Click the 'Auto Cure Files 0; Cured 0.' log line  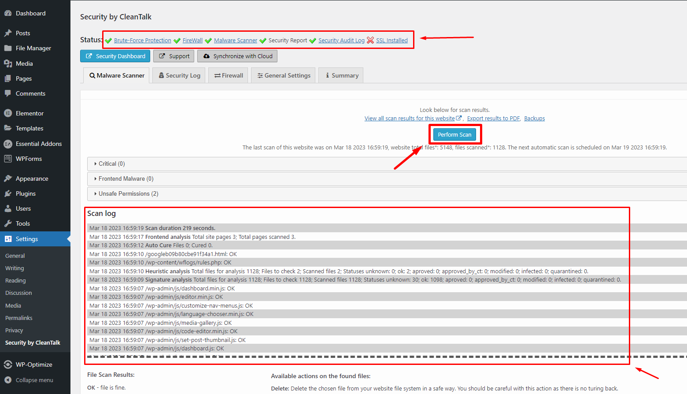(387, 245)
